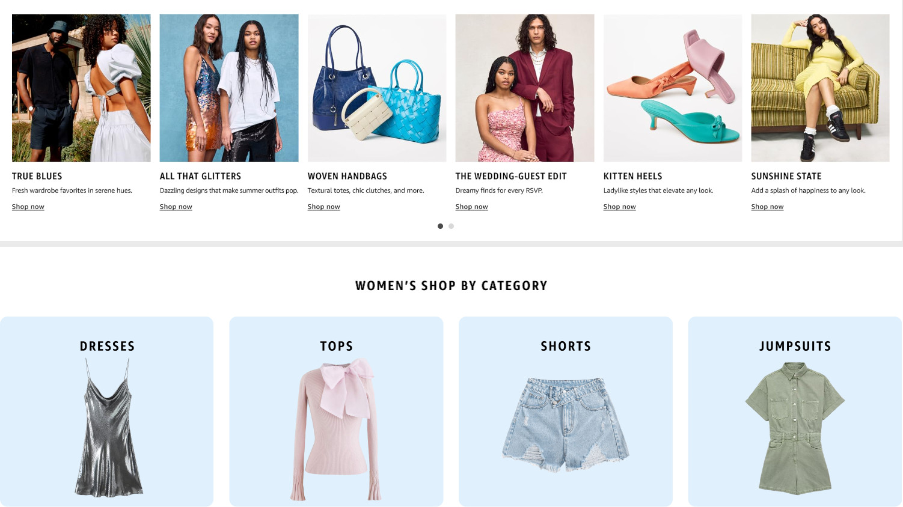This screenshot has width=903, height=507.
Task: Select the Shorts category card
Action: coord(566,411)
